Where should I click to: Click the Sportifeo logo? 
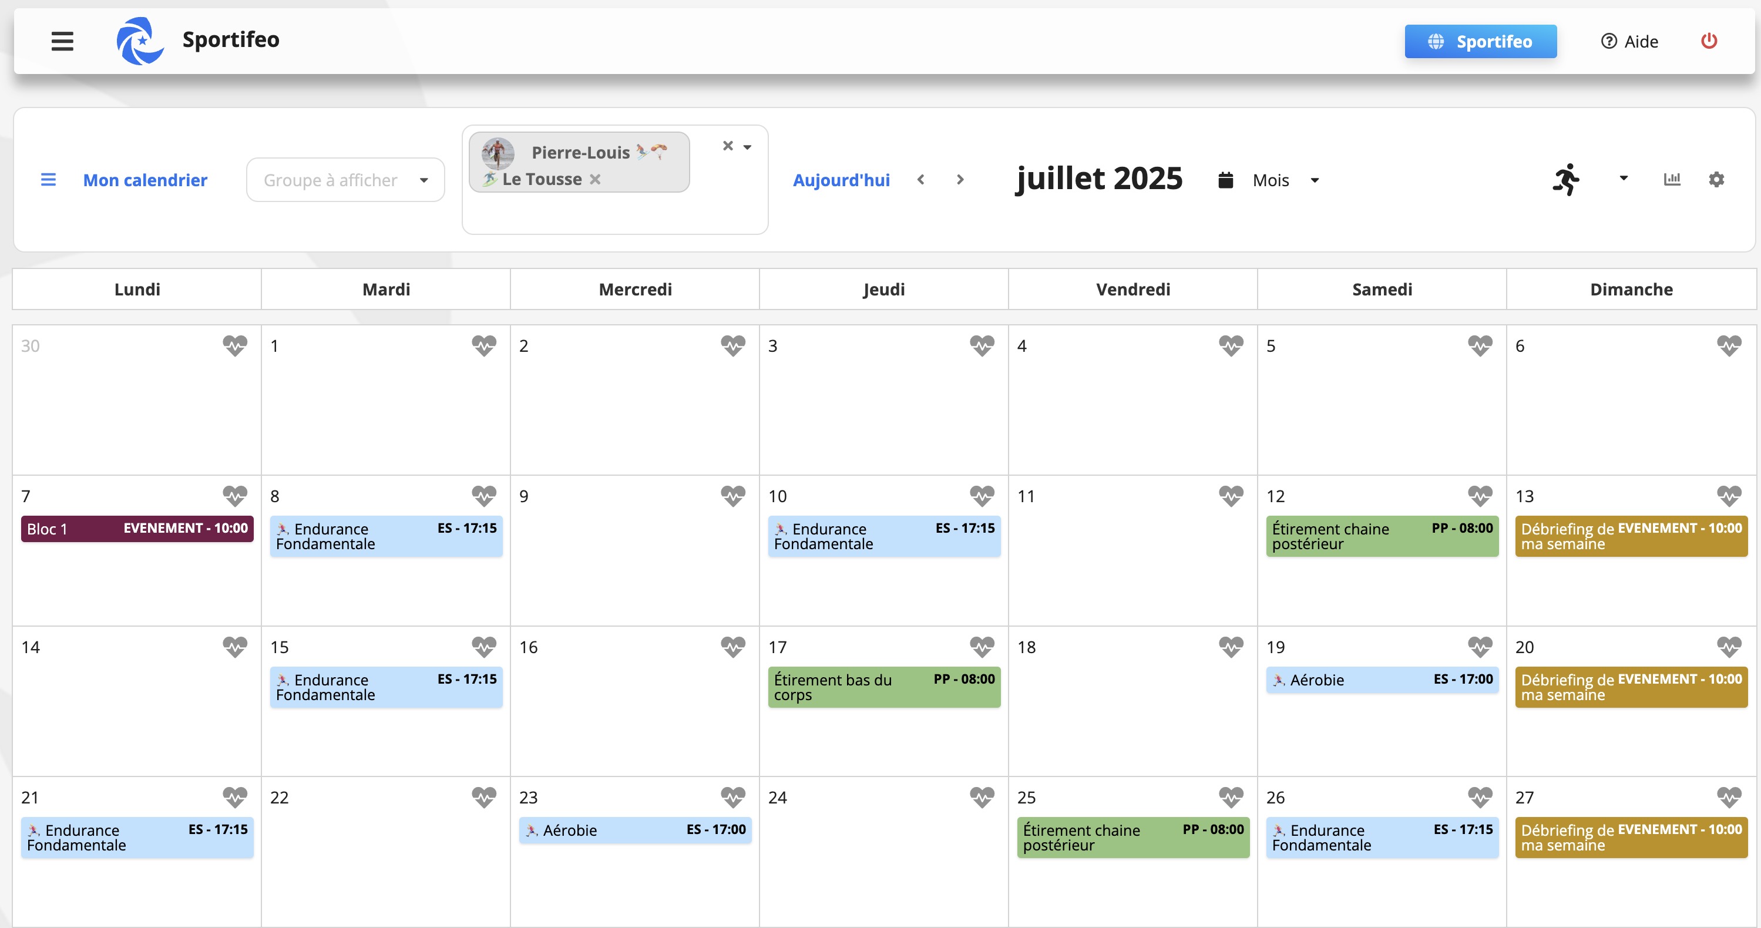(x=140, y=41)
